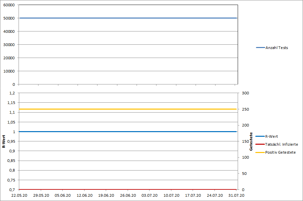Click the red Tatsächl. Infizierte legend marker

click(x=260, y=144)
